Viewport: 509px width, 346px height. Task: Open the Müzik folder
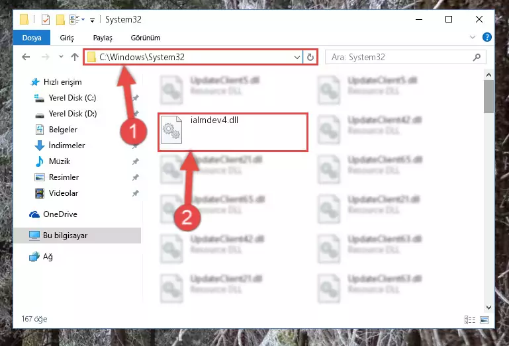coord(52,161)
